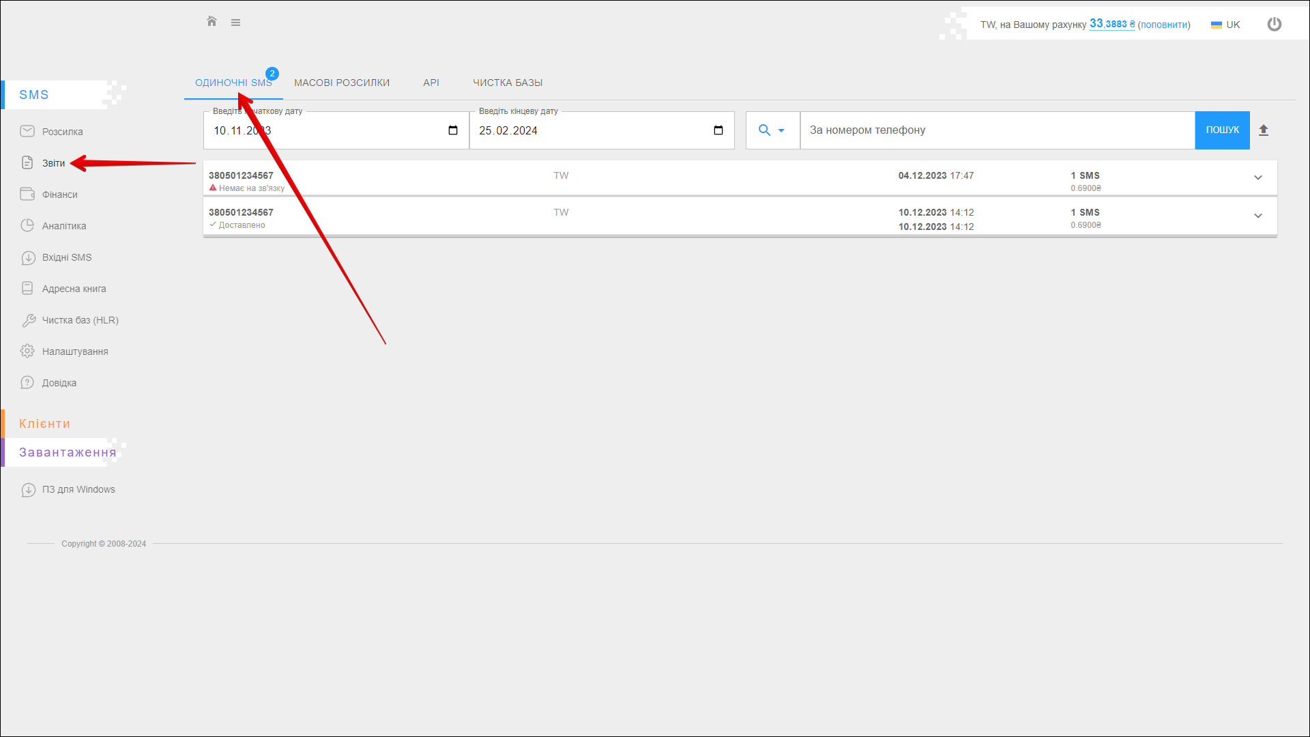The image size is (1310, 737).
Task: Expand the delivered 10.12.2023 SMS row
Action: (x=1257, y=216)
